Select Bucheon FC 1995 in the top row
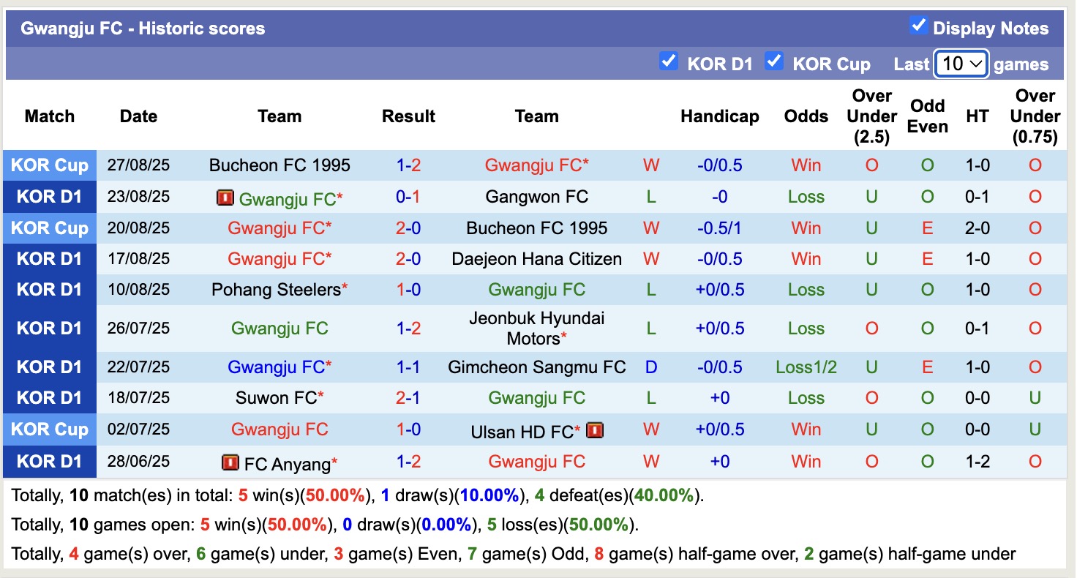This screenshot has height=578, width=1077. [x=279, y=165]
